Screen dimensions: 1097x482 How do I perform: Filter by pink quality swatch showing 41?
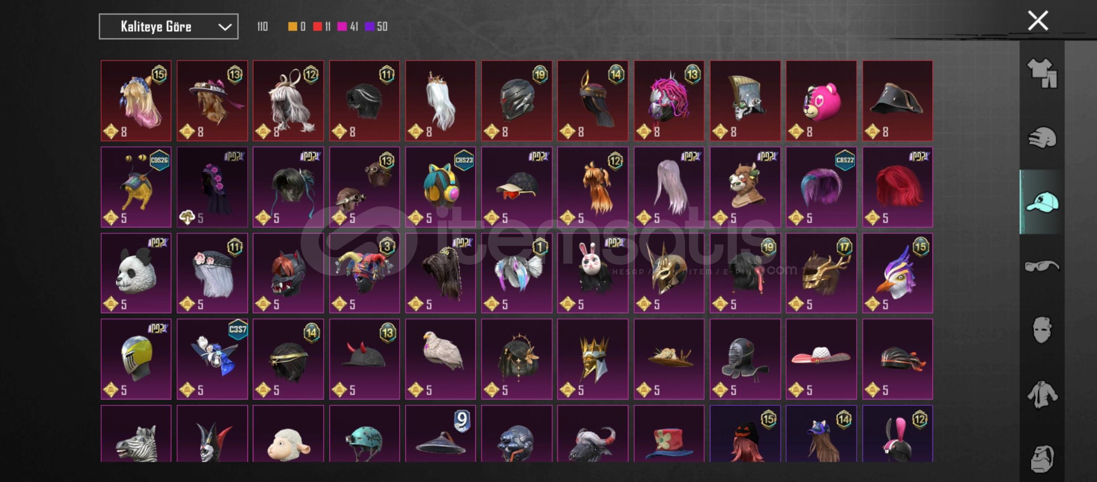click(348, 27)
